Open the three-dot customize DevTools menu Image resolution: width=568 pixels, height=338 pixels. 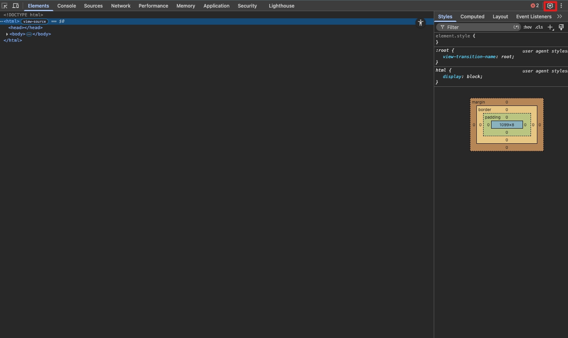561,6
